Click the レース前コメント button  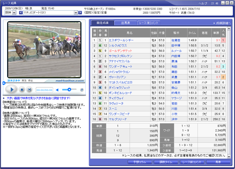pos(192,162)
